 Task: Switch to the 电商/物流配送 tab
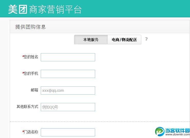124,40
